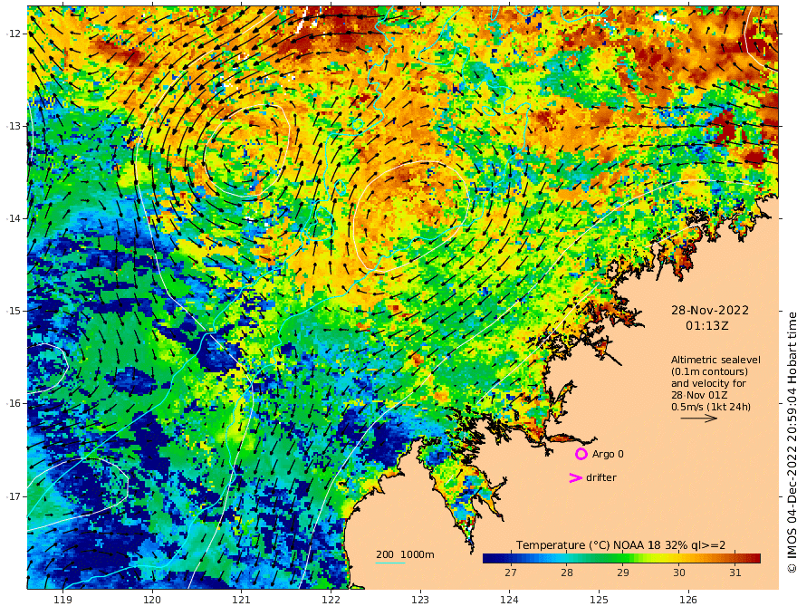Viewport: 797px width, 616px height.
Task: Click the IMOS copyright timestamp text
Action: [x=792, y=443]
